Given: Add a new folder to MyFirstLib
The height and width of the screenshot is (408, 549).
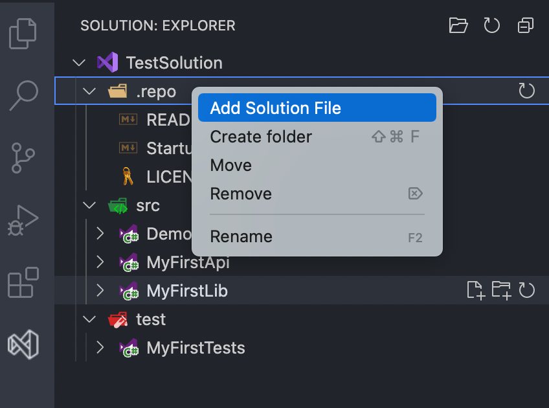Looking at the screenshot, I should coord(501,291).
